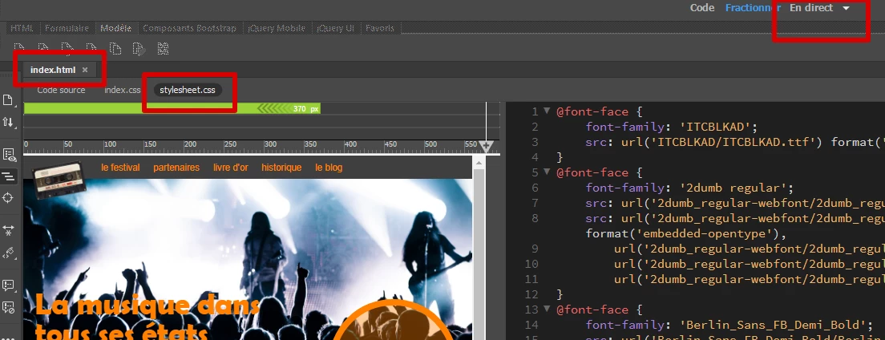Select the stylesheet.css related file
Image resolution: width=885 pixels, height=340 pixels.
click(x=188, y=91)
